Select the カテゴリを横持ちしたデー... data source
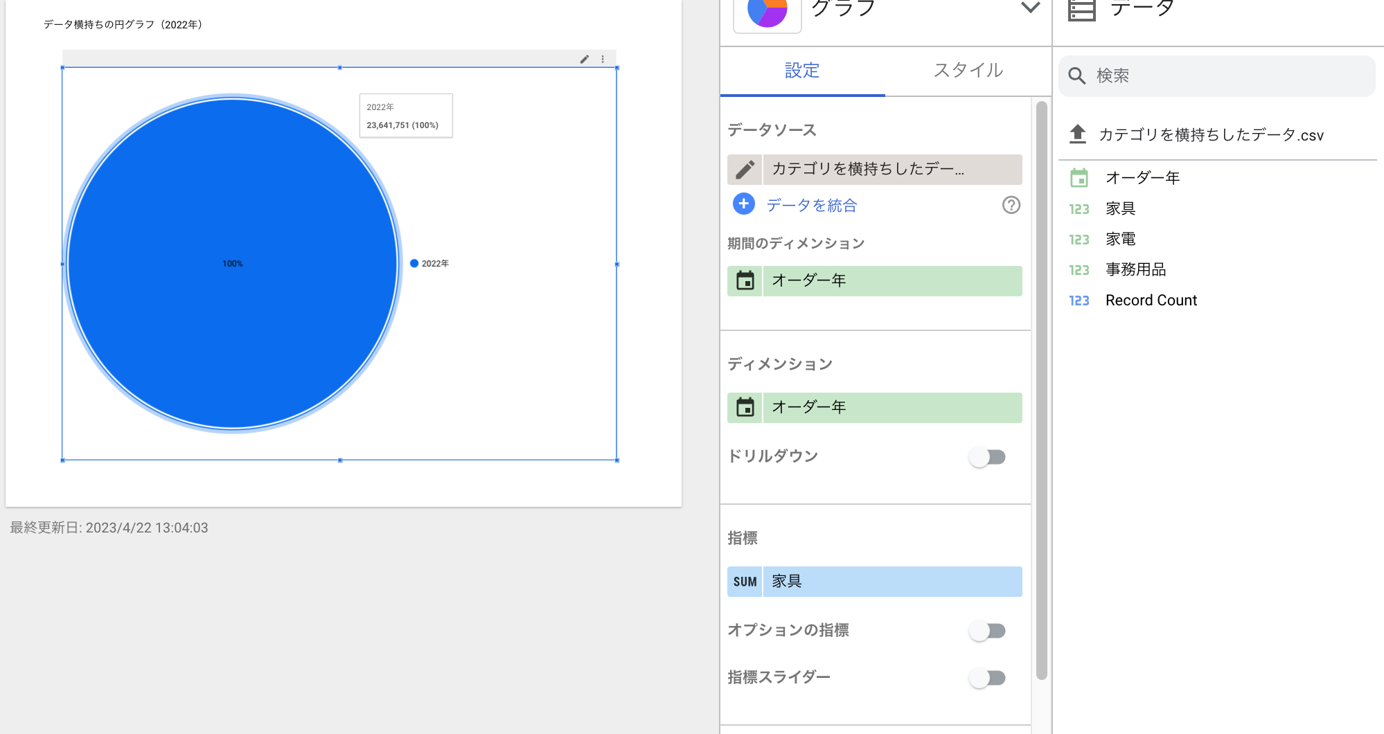The width and height of the screenshot is (1384, 734). (x=892, y=170)
